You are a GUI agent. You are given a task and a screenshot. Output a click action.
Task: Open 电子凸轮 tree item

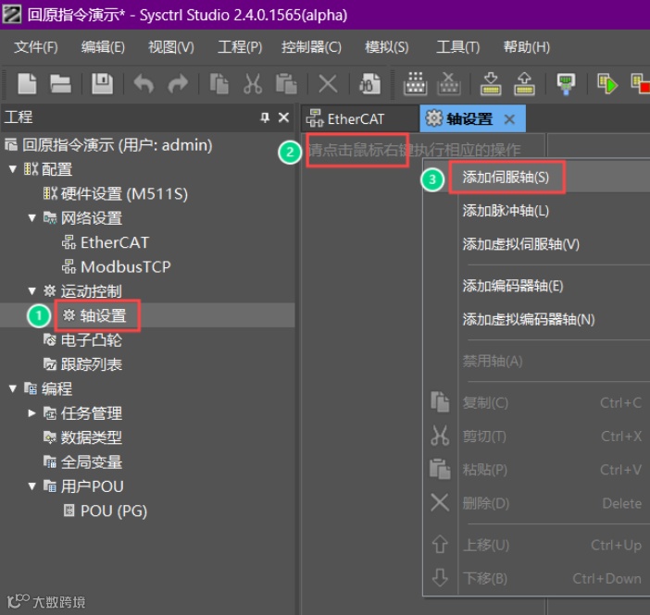(x=83, y=340)
